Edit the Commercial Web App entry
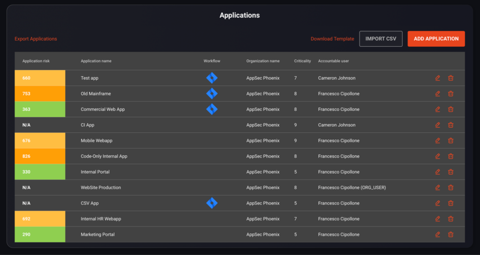The height and width of the screenshot is (255, 480). pos(438,109)
